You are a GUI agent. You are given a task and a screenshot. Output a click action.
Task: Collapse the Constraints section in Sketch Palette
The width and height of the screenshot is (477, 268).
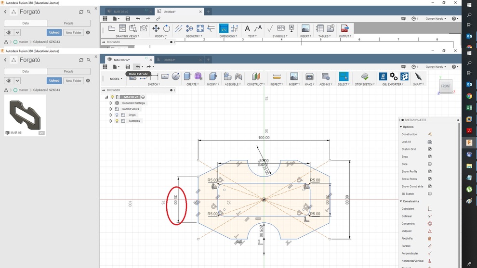tap(401, 201)
